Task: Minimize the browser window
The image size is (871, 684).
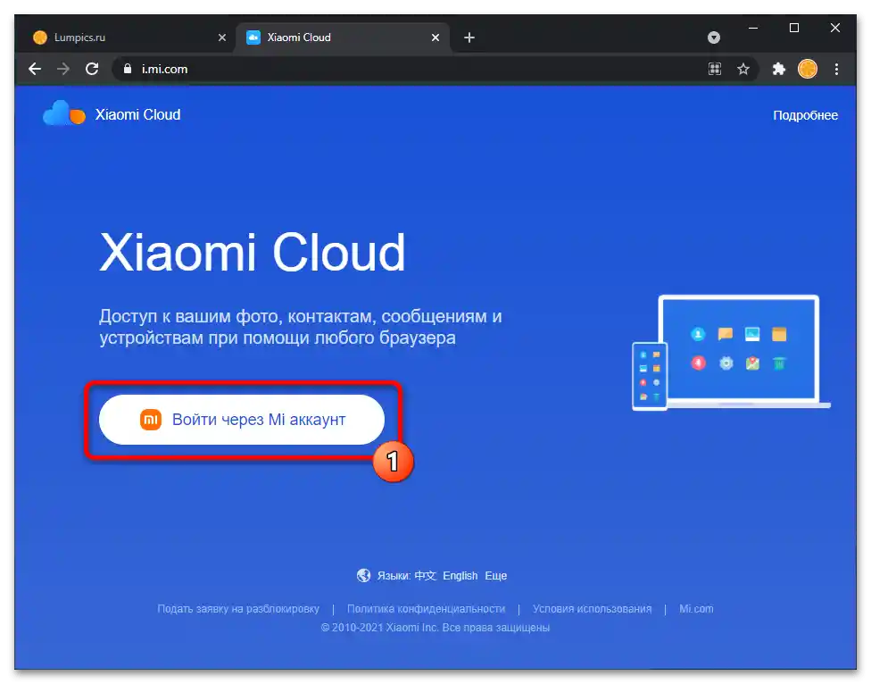Action: coord(753,28)
